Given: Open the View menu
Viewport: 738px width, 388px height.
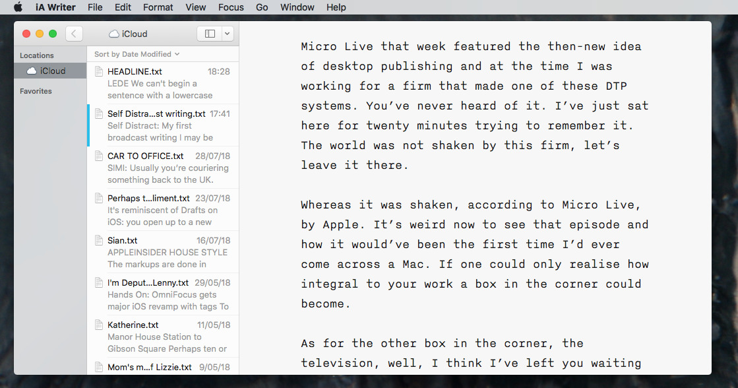Looking at the screenshot, I should (x=196, y=7).
